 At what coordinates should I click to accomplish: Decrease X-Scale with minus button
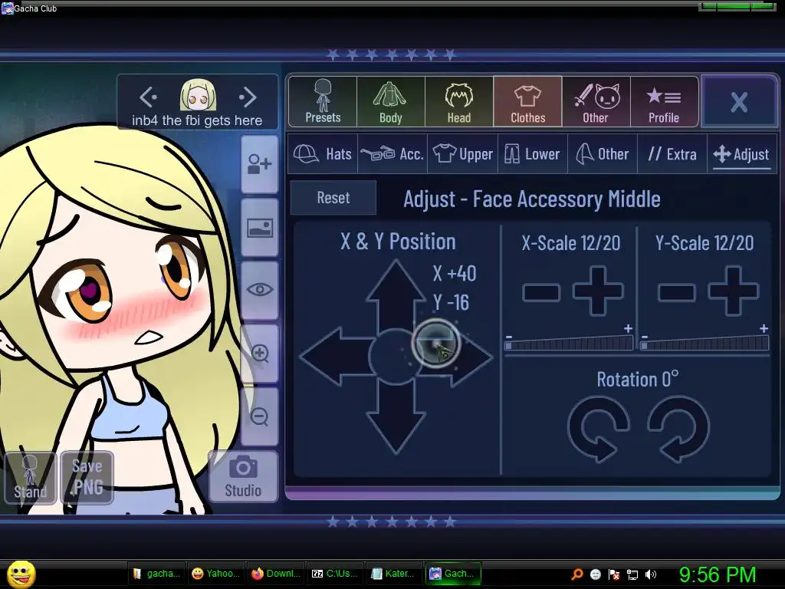point(541,292)
